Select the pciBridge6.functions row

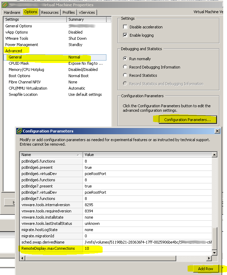click(x=116, y=180)
